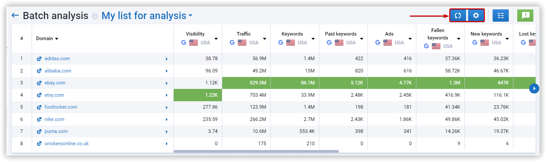Open the My list for analysis dropdown

[147, 16]
